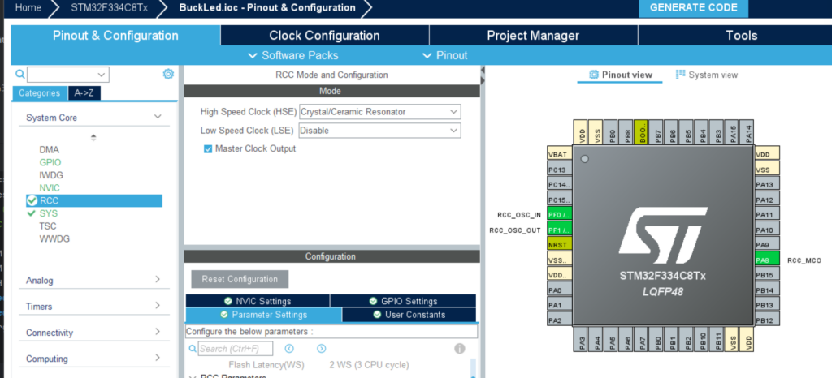Select the PA0 pin on chip
Viewport: 832px width, 378px height.
pyautogui.click(x=560, y=290)
